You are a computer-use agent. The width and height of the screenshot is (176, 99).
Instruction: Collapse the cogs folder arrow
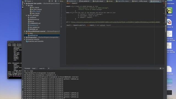tap(26, 5)
